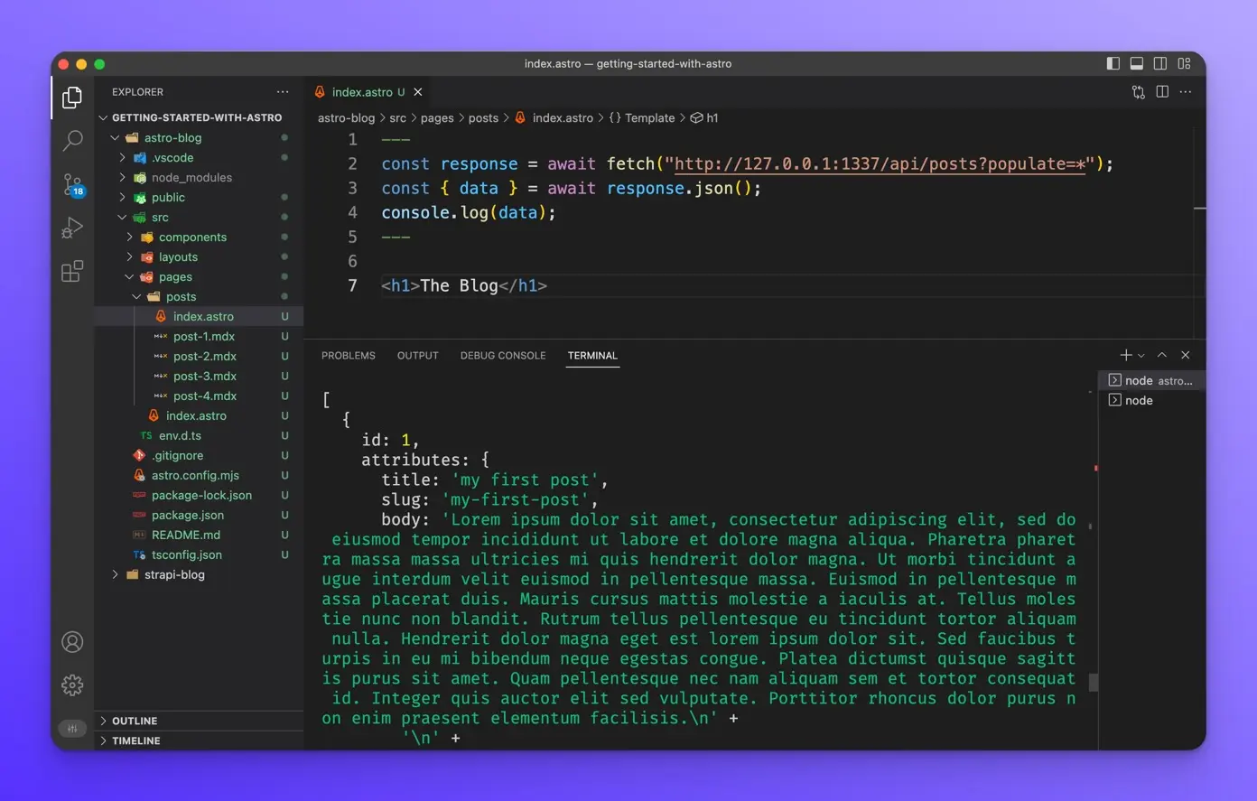The width and height of the screenshot is (1257, 801).
Task: Expand the components folder
Action: pyautogui.click(x=192, y=238)
